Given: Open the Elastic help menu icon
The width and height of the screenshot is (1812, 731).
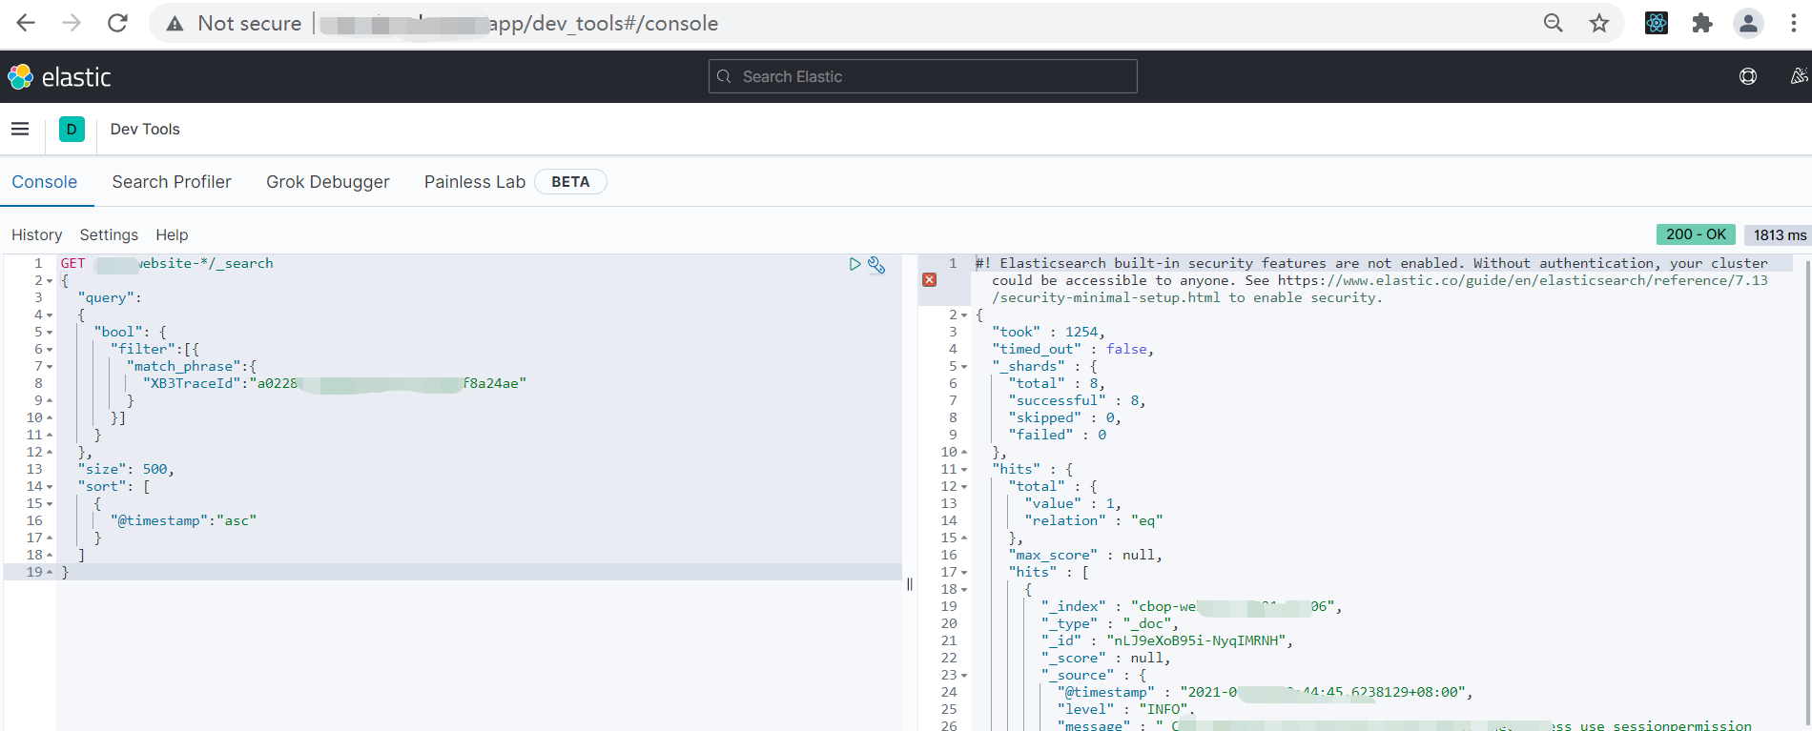Looking at the screenshot, I should (1748, 76).
